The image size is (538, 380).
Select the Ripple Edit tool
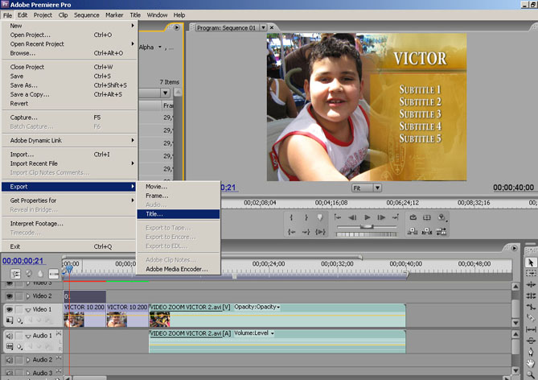(x=531, y=285)
